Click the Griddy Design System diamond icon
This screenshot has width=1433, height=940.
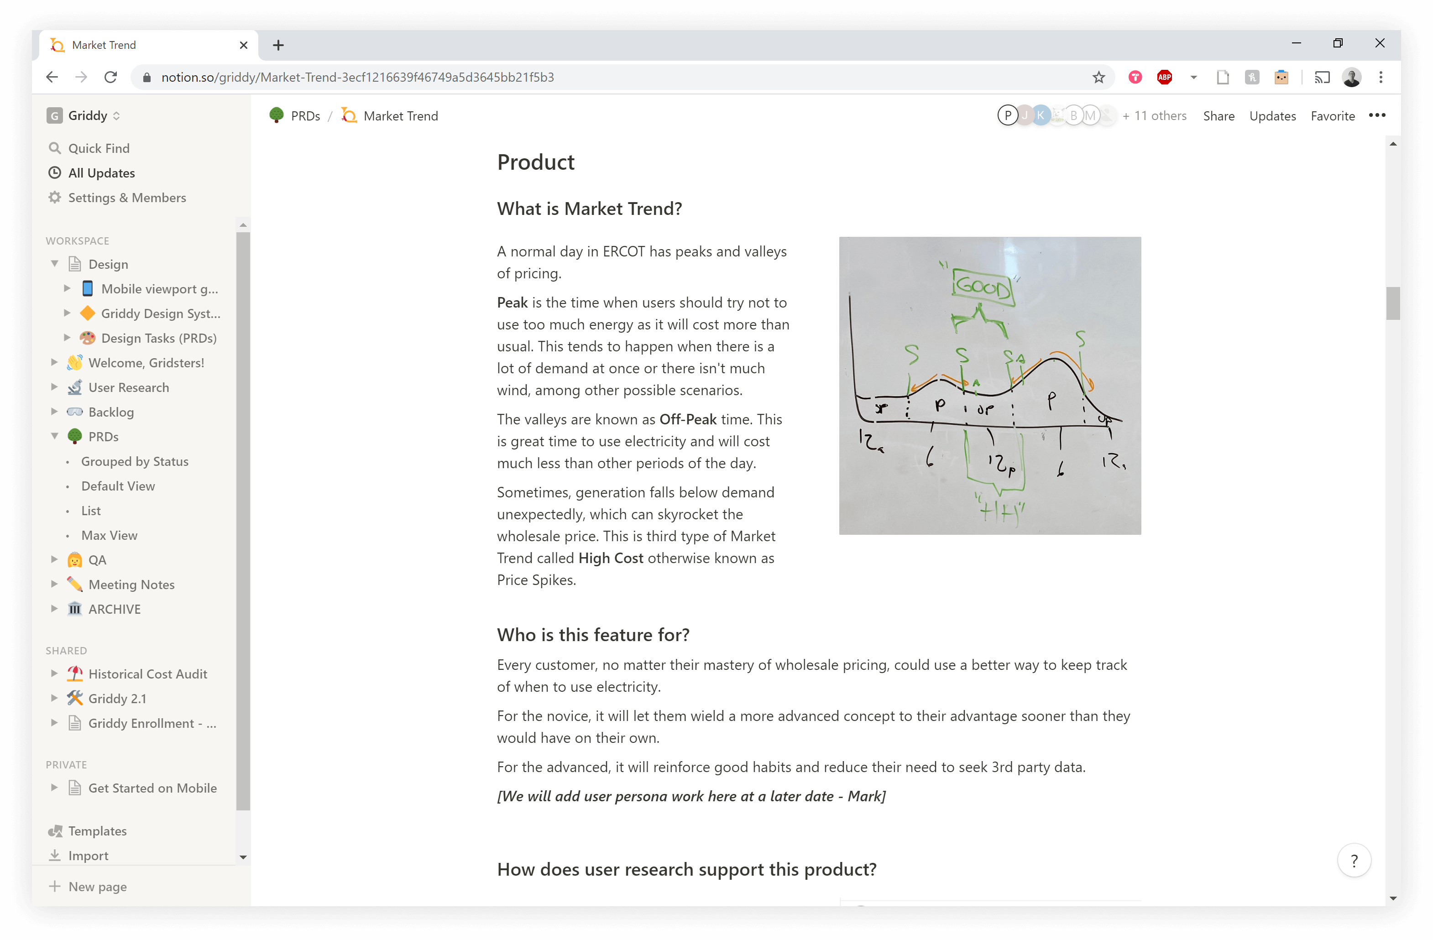click(x=87, y=313)
